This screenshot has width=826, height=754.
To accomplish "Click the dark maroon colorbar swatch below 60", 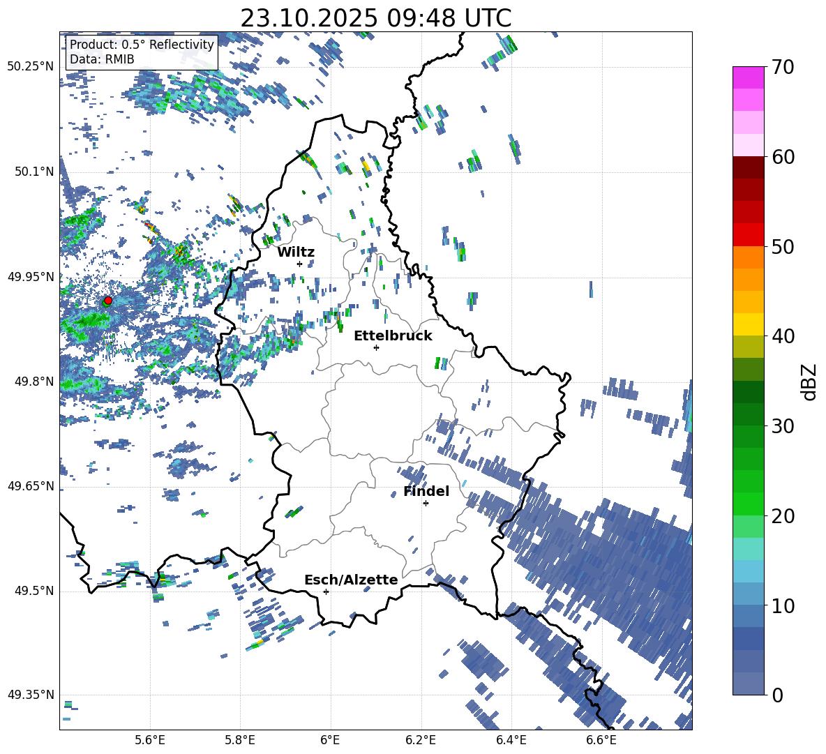I will click(748, 167).
